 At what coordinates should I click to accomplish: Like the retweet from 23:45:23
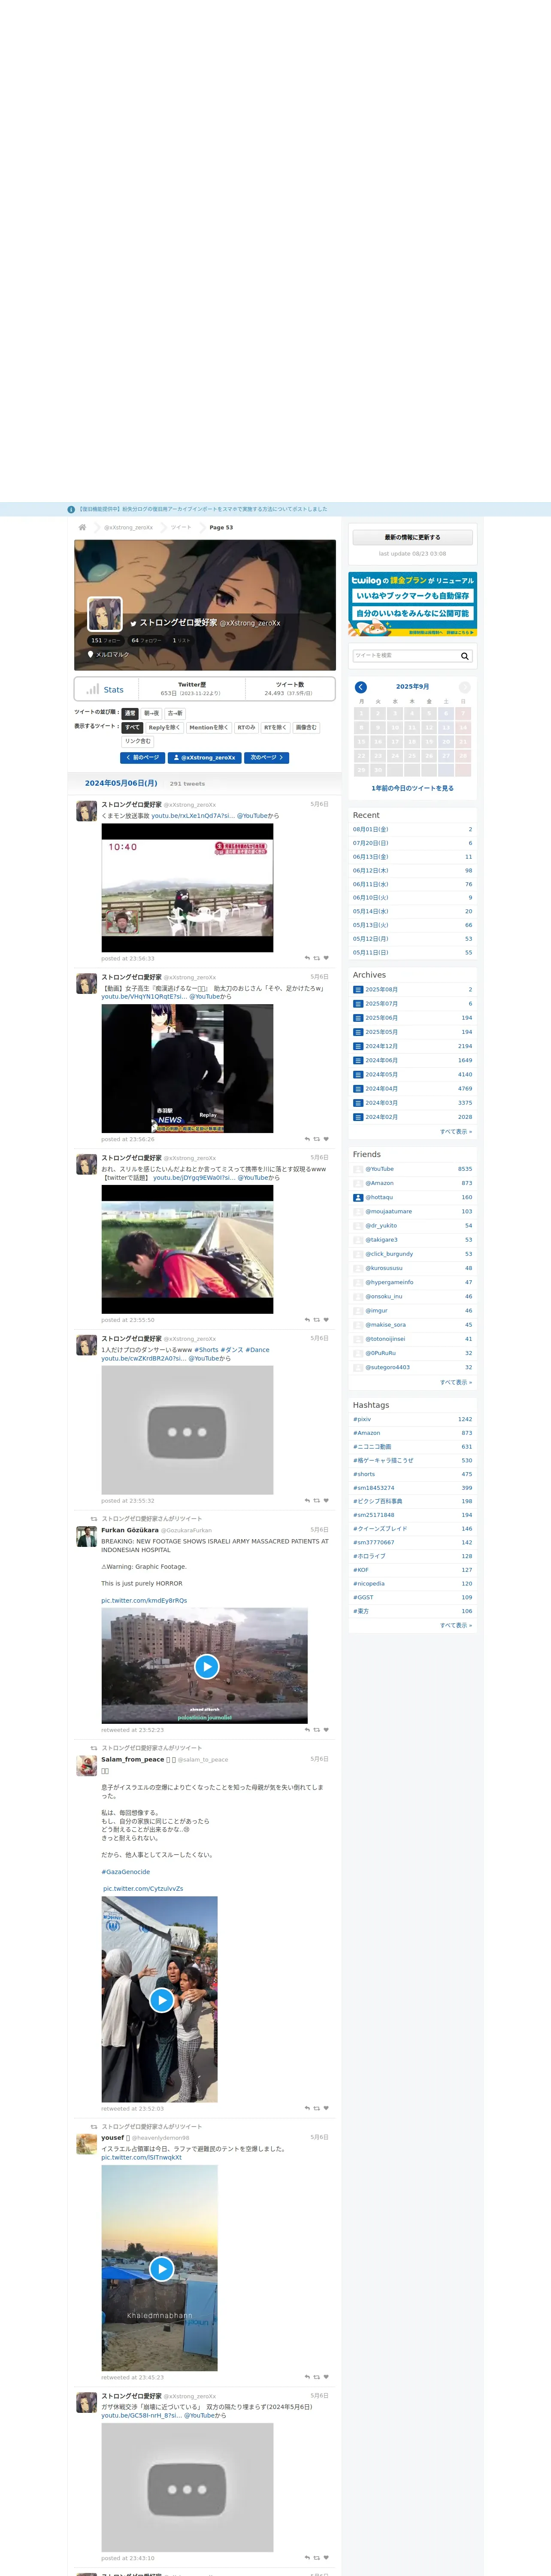pyautogui.click(x=326, y=2377)
